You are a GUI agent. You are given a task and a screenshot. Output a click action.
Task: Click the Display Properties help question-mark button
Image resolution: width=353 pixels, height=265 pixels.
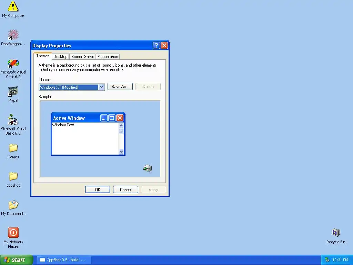click(156, 46)
